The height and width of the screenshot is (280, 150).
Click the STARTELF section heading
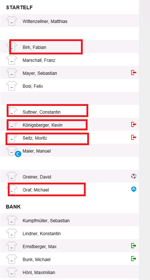pyautogui.click(x=19, y=7)
